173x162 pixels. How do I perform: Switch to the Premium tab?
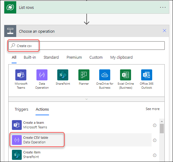[74, 57]
